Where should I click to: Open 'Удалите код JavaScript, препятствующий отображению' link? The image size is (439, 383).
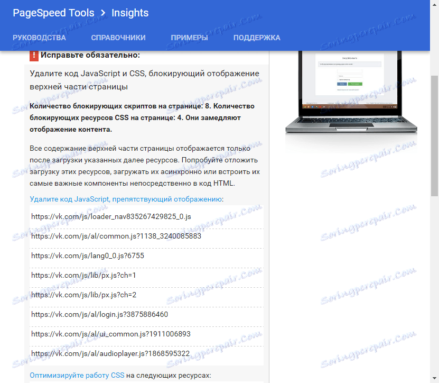coord(126,199)
